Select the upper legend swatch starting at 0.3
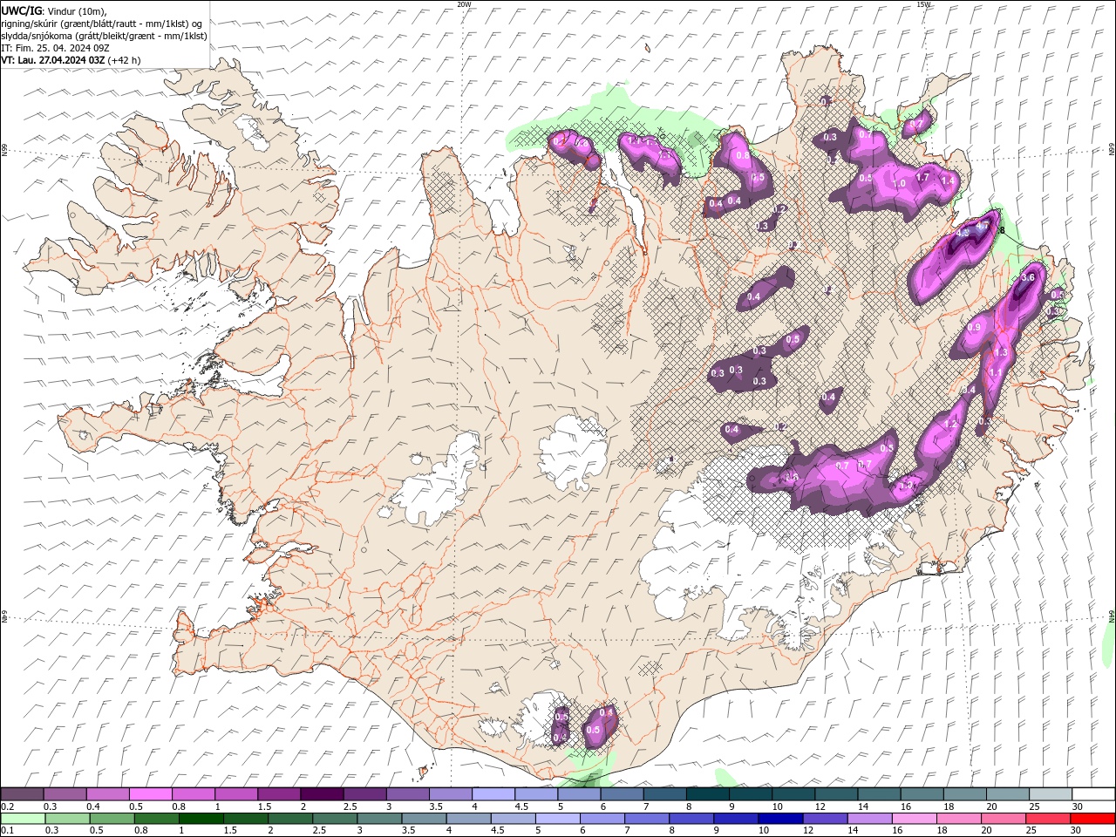The height and width of the screenshot is (837, 1116). tap(65, 794)
